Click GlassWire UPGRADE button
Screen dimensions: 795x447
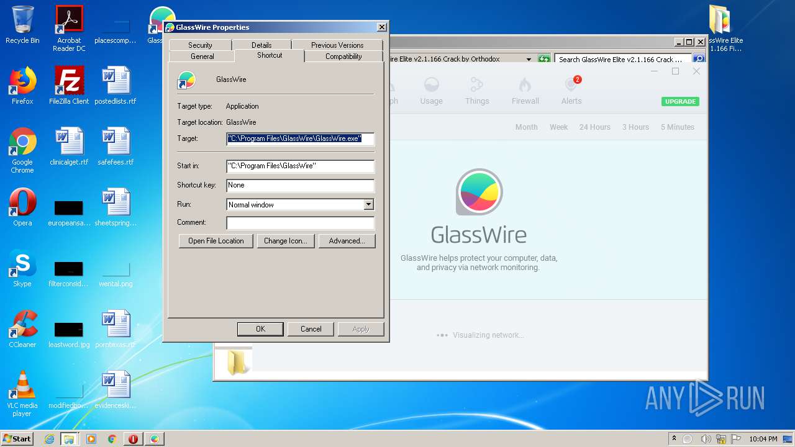pos(680,101)
